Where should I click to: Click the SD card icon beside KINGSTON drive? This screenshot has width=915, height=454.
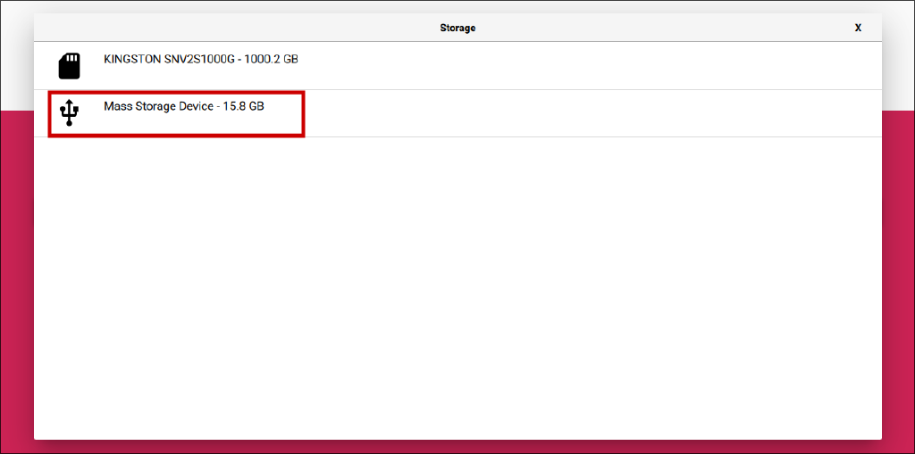[70, 66]
